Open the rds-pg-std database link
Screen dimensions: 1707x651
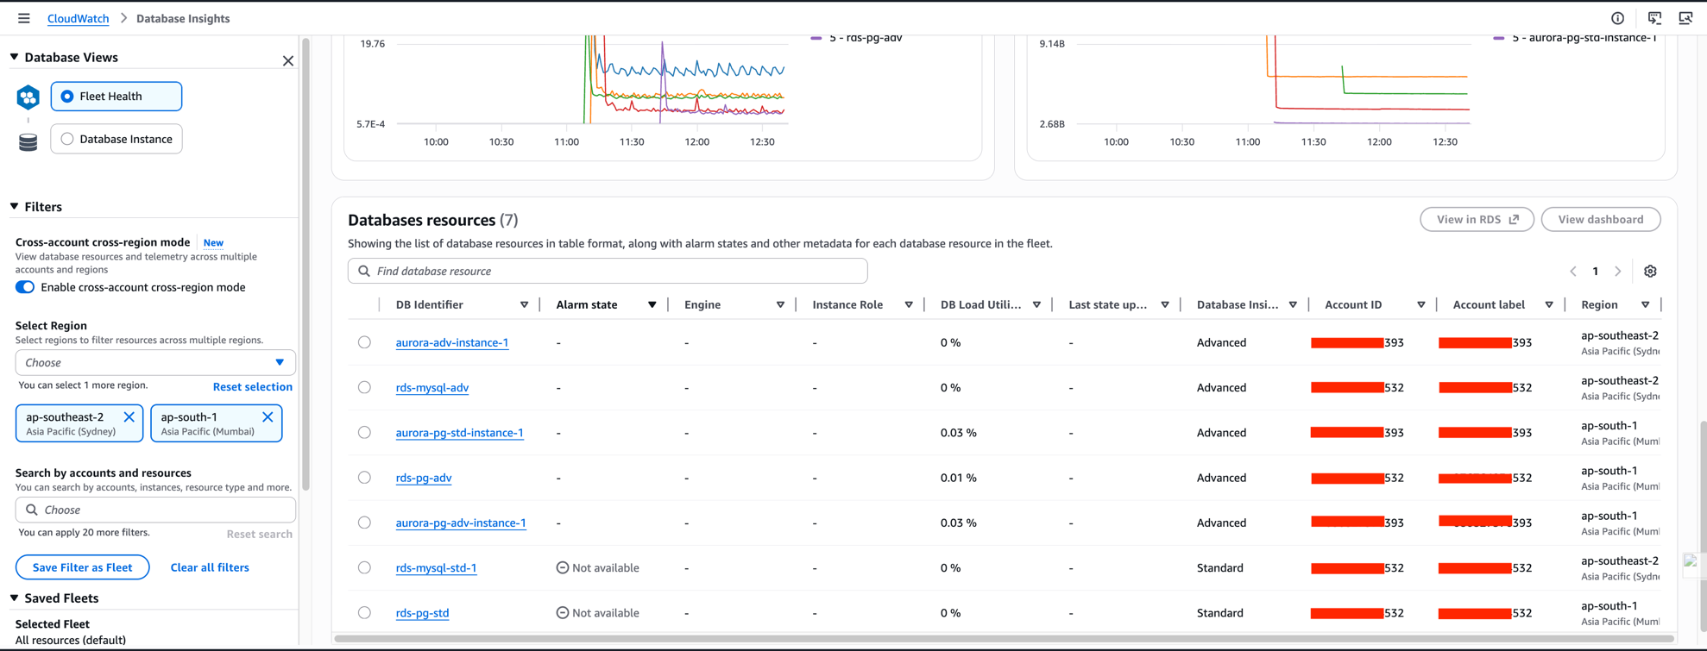422,612
